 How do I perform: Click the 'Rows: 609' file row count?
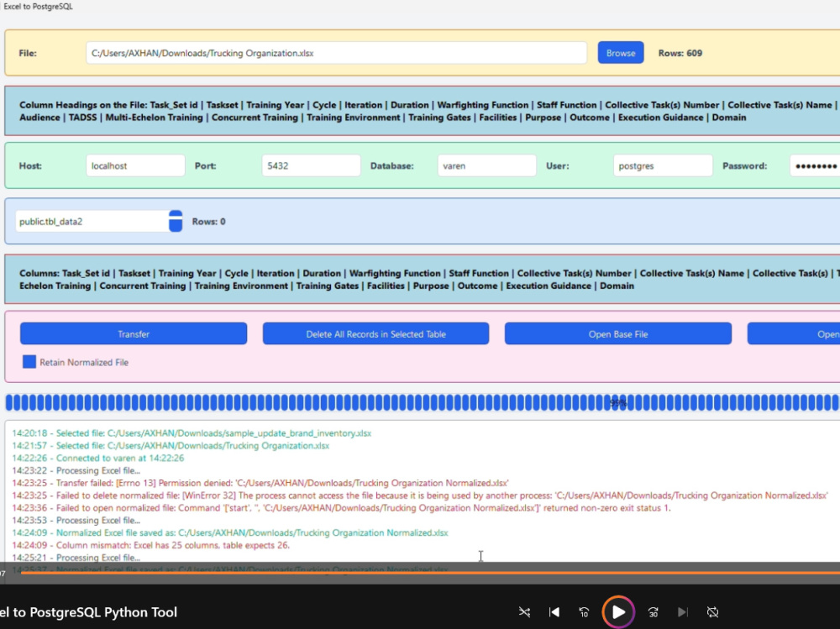coord(680,53)
